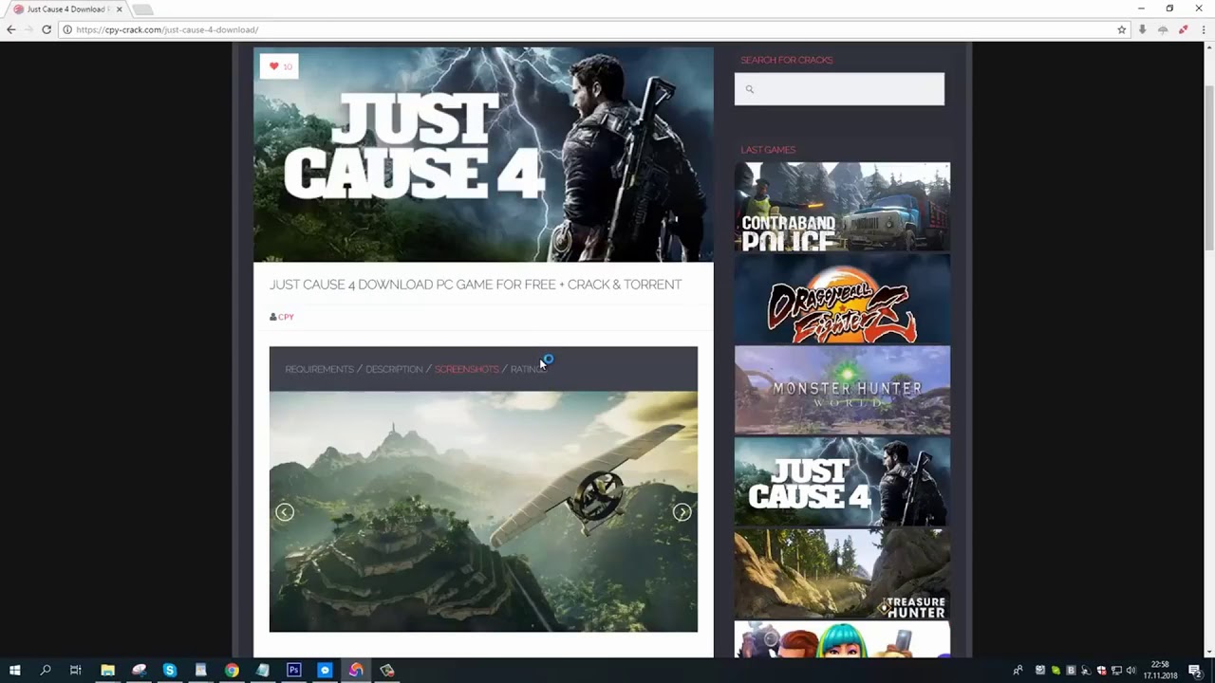Click the taskbar clock showing 22:58
Screen dimensions: 1215x683
click(1159, 671)
